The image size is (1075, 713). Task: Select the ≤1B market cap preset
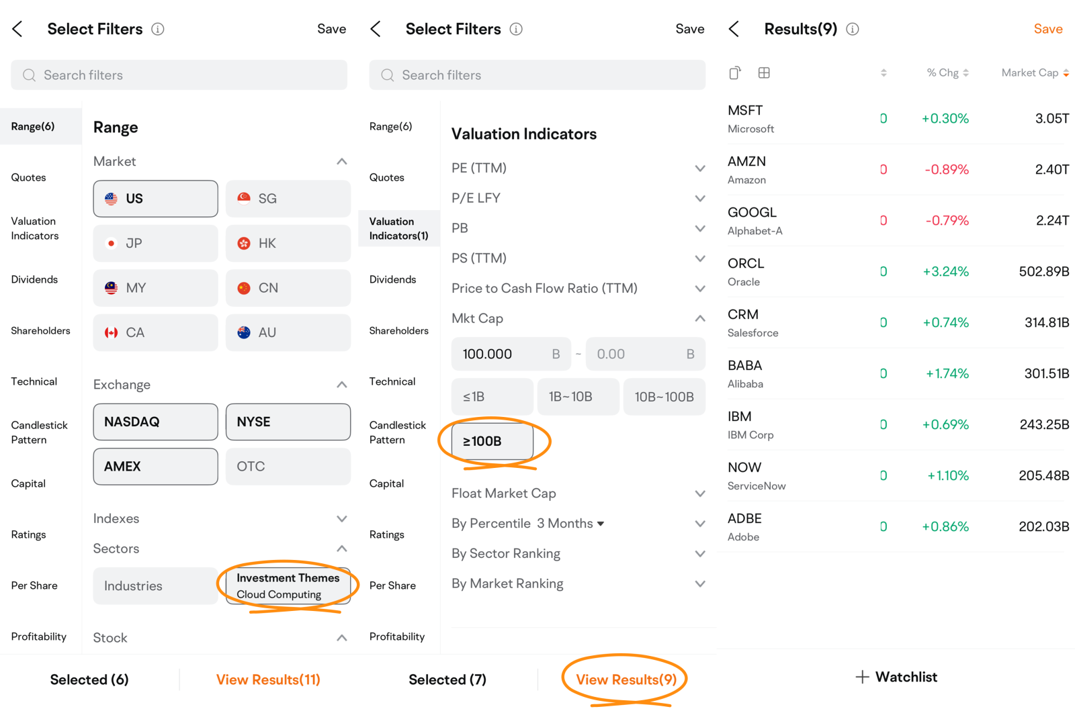pos(492,397)
